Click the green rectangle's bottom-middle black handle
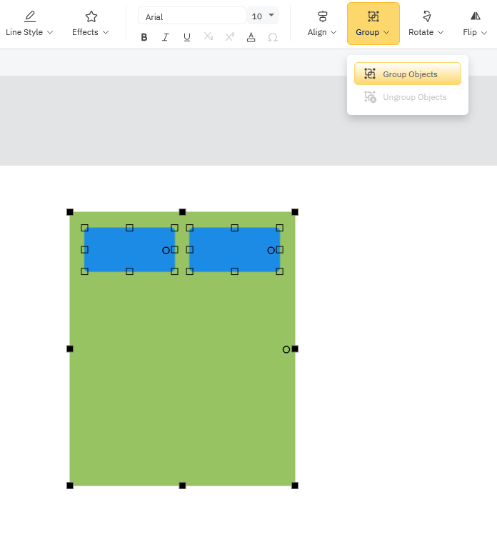497x542 pixels. coord(183,486)
